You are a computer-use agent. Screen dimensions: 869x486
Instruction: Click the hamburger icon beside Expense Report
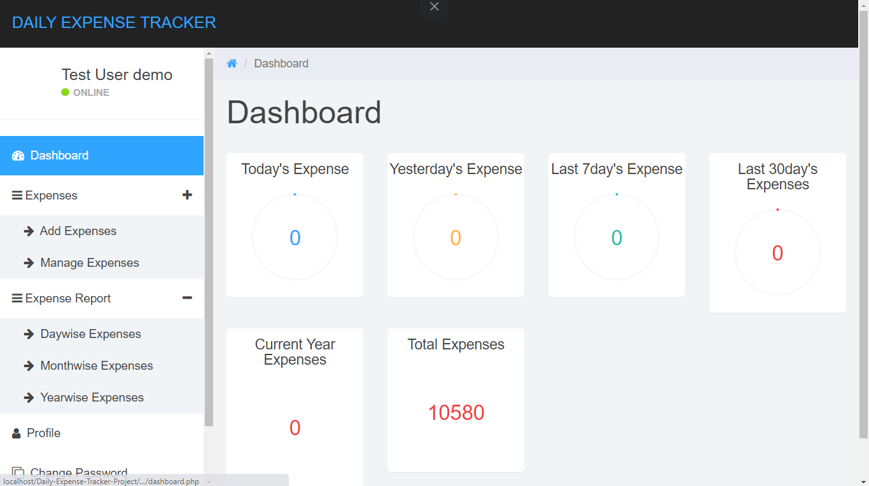[x=15, y=298]
